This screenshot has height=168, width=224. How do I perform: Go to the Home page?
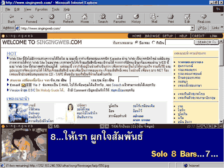pos(85,19)
